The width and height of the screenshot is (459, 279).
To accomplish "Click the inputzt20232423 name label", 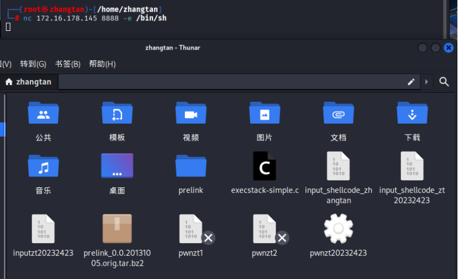I will 43,253.
